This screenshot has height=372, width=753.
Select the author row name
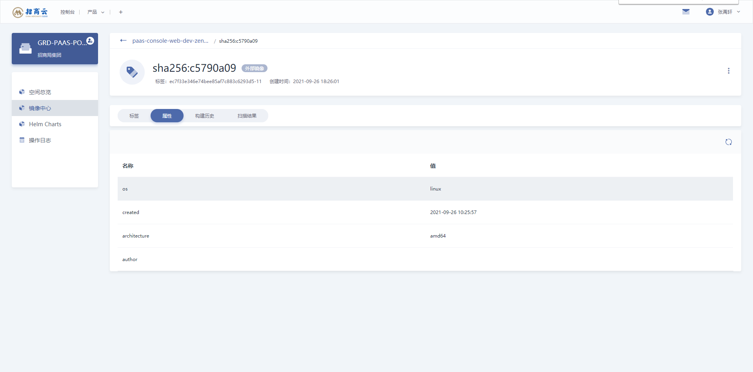[130, 259]
